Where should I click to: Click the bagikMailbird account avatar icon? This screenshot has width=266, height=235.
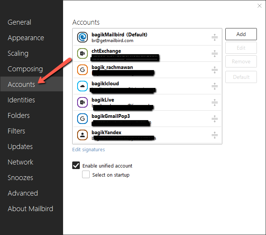tap(82, 37)
